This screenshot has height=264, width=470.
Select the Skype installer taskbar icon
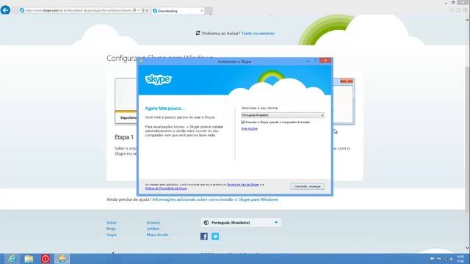tap(62, 259)
